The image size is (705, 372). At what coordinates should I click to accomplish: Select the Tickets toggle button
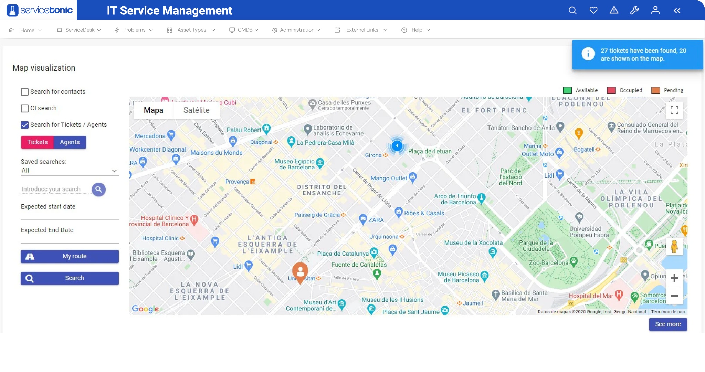click(x=38, y=142)
